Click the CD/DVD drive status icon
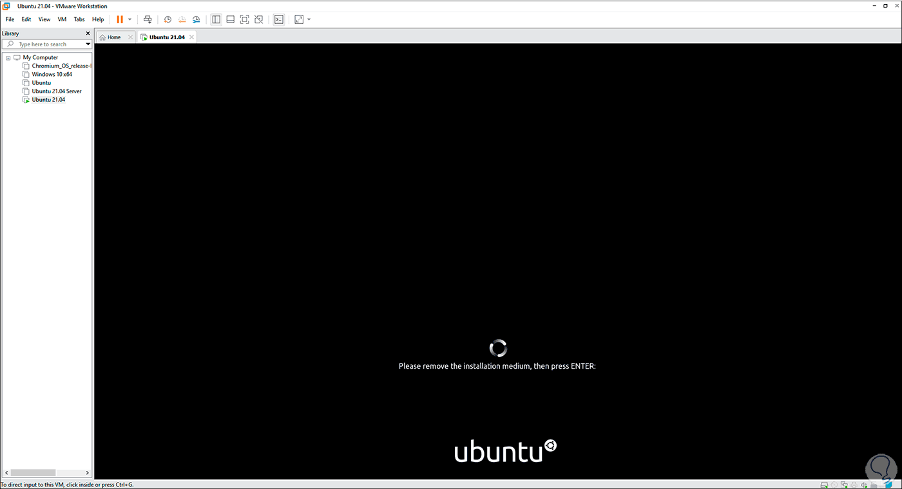Viewport: 902px width, 489px height. coord(834,484)
